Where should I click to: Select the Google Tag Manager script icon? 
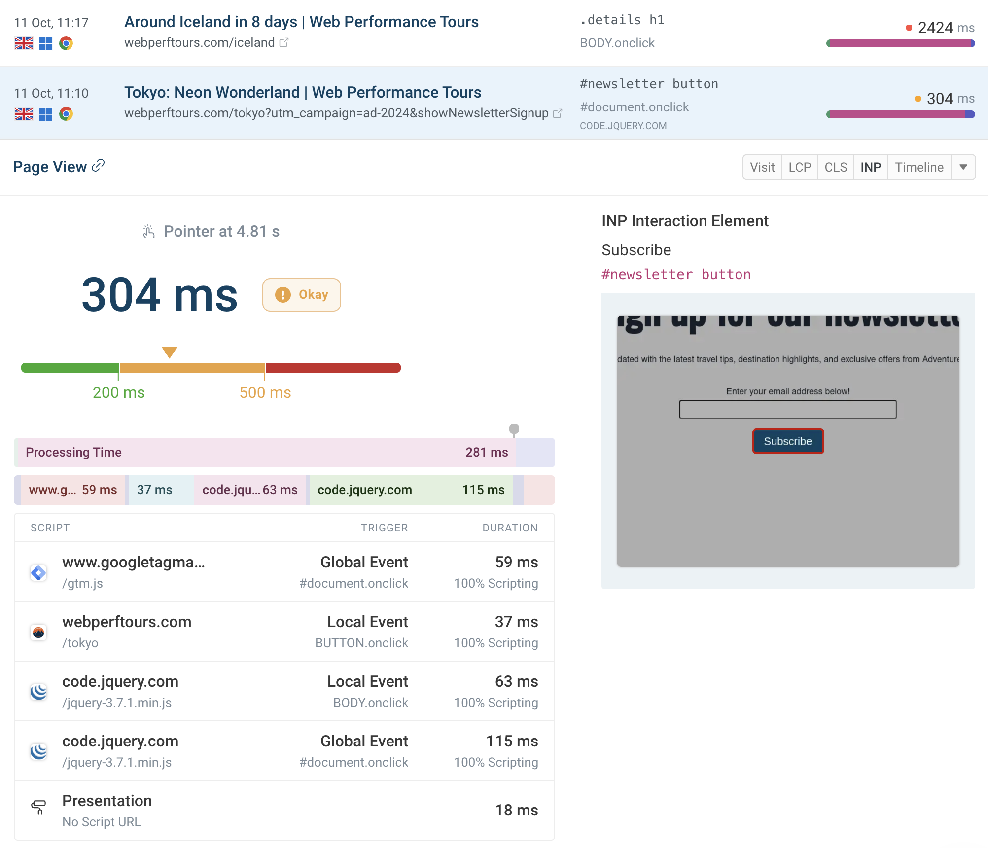pyautogui.click(x=38, y=572)
